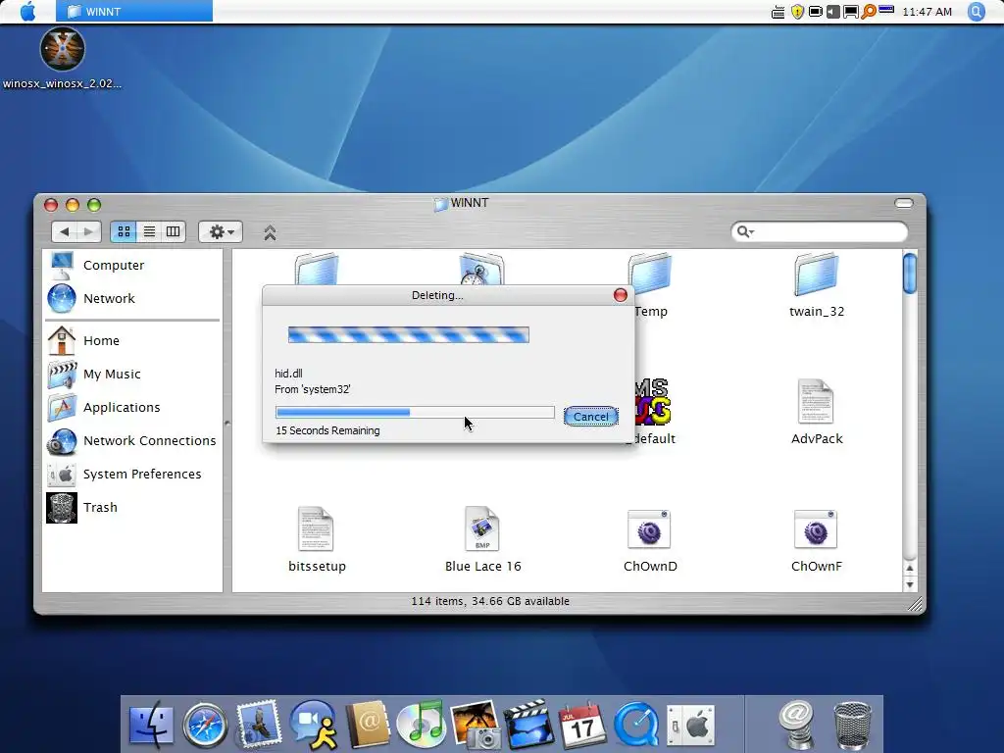Viewport: 1004px width, 753px height.
Task: Open Network Connections in the sidebar
Action: click(131, 440)
